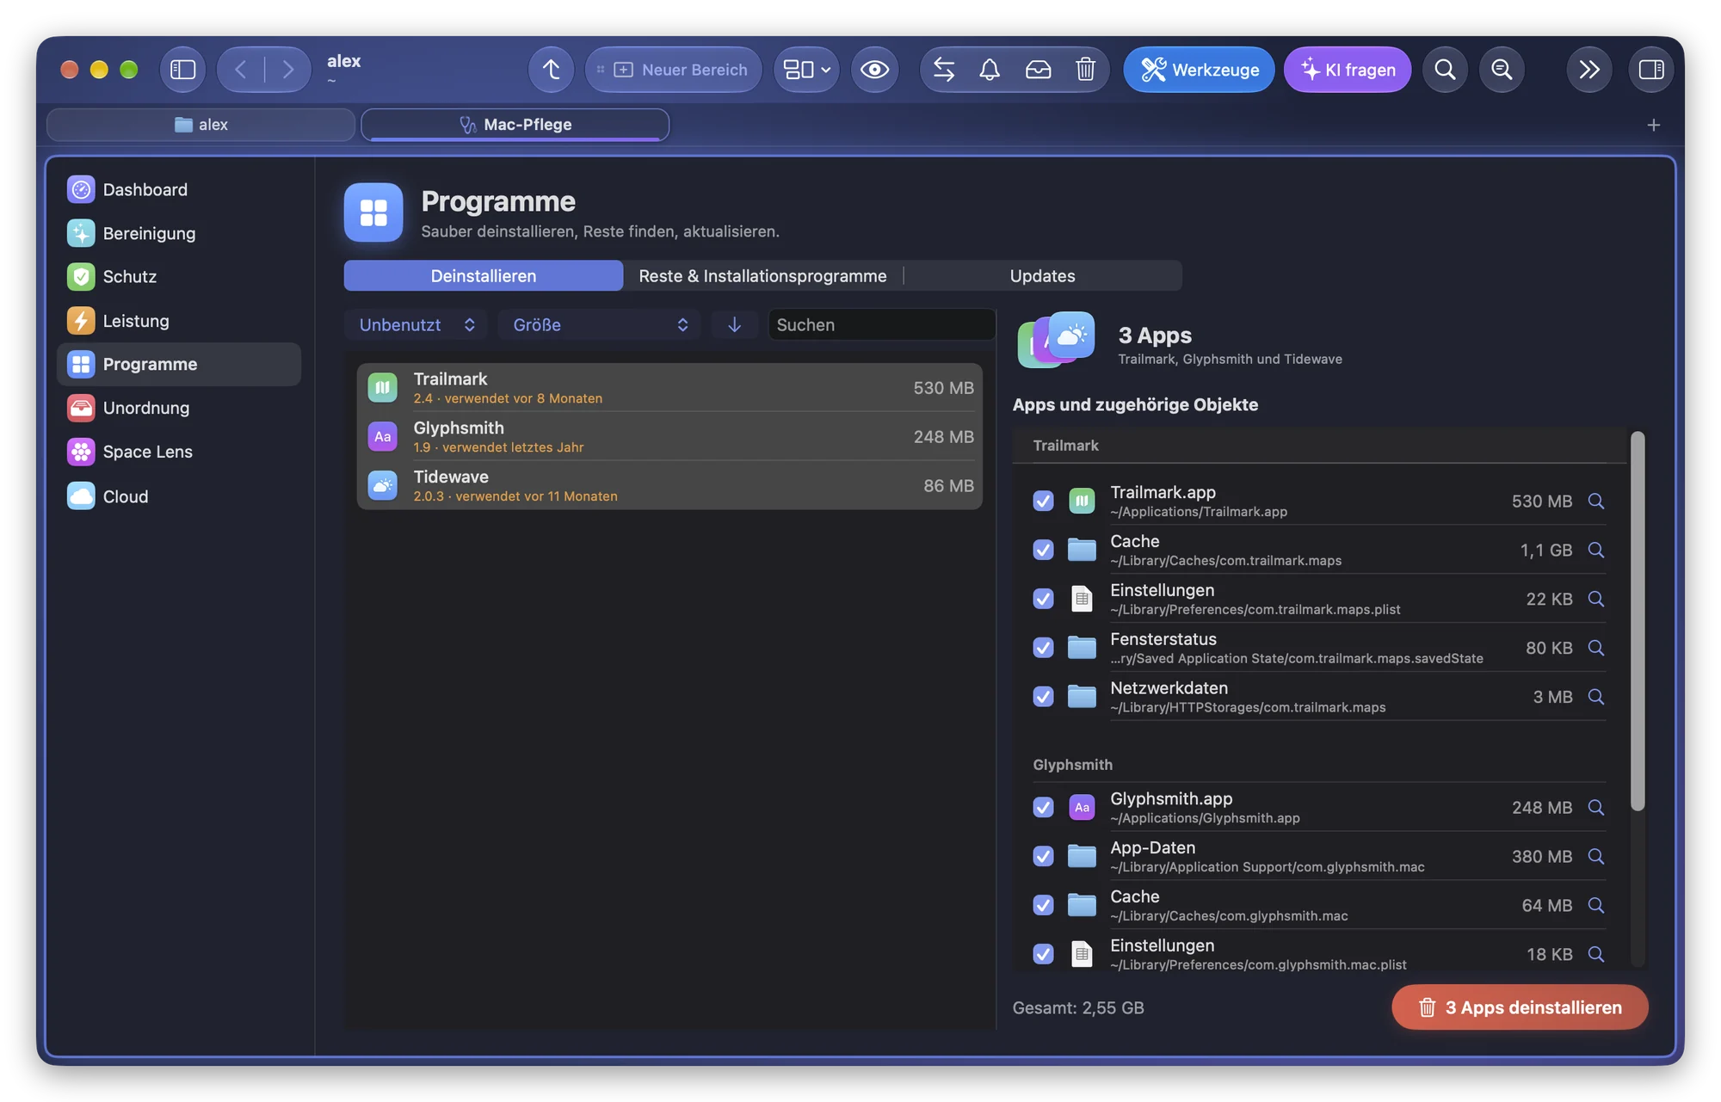Open the view layout dropdown in toolbar
1721x1102 pixels.
806,70
